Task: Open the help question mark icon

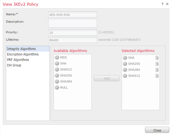Action: [x=162, y=4]
